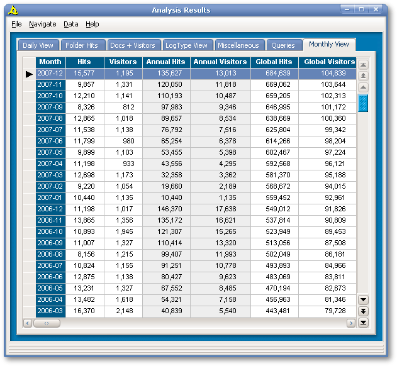Click the single scroll-down arrow button
The image size is (397, 366).
(363, 300)
